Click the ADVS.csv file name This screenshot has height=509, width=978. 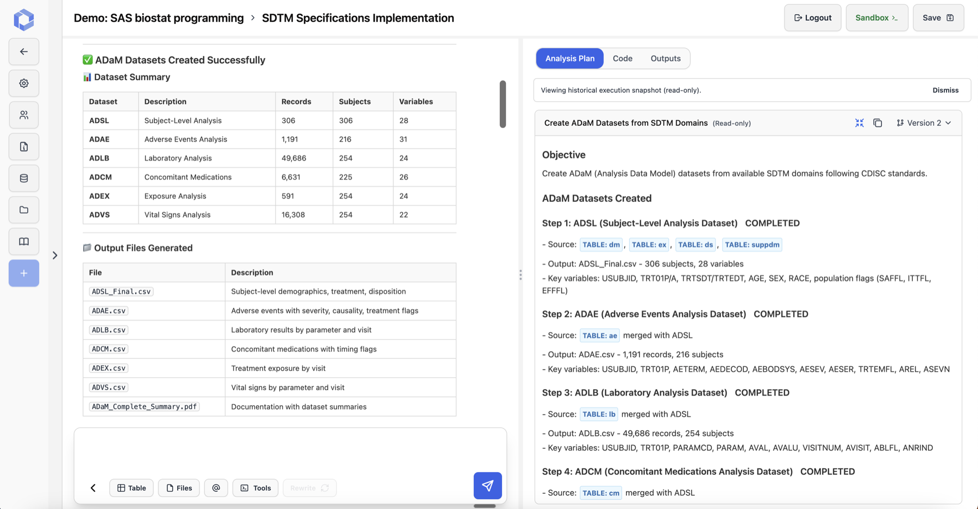[x=109, y=387]
